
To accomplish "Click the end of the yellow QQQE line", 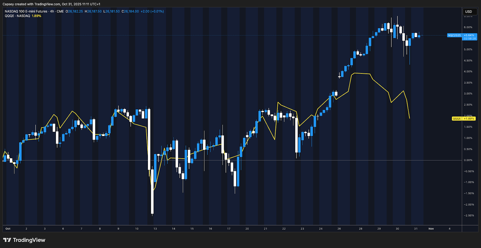I will tap(409, 118).
